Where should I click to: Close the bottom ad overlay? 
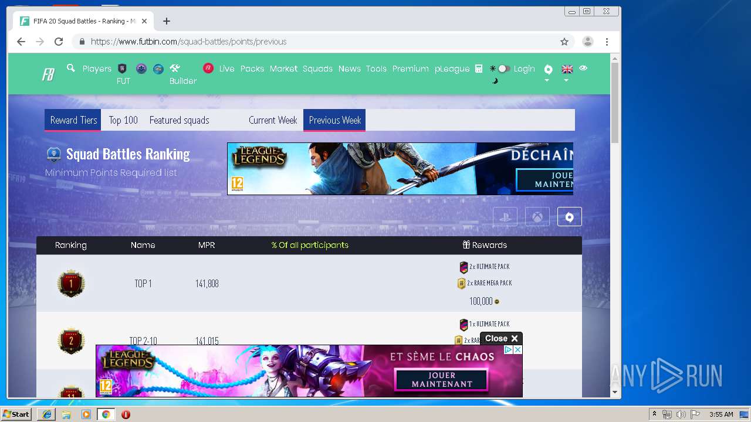501,338
